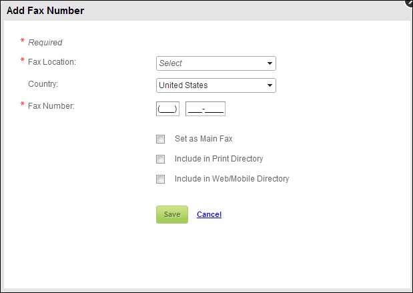Screen dimensions: 413x293
Task: Check the Include in Print Directory box
Action: pos(160,160)
